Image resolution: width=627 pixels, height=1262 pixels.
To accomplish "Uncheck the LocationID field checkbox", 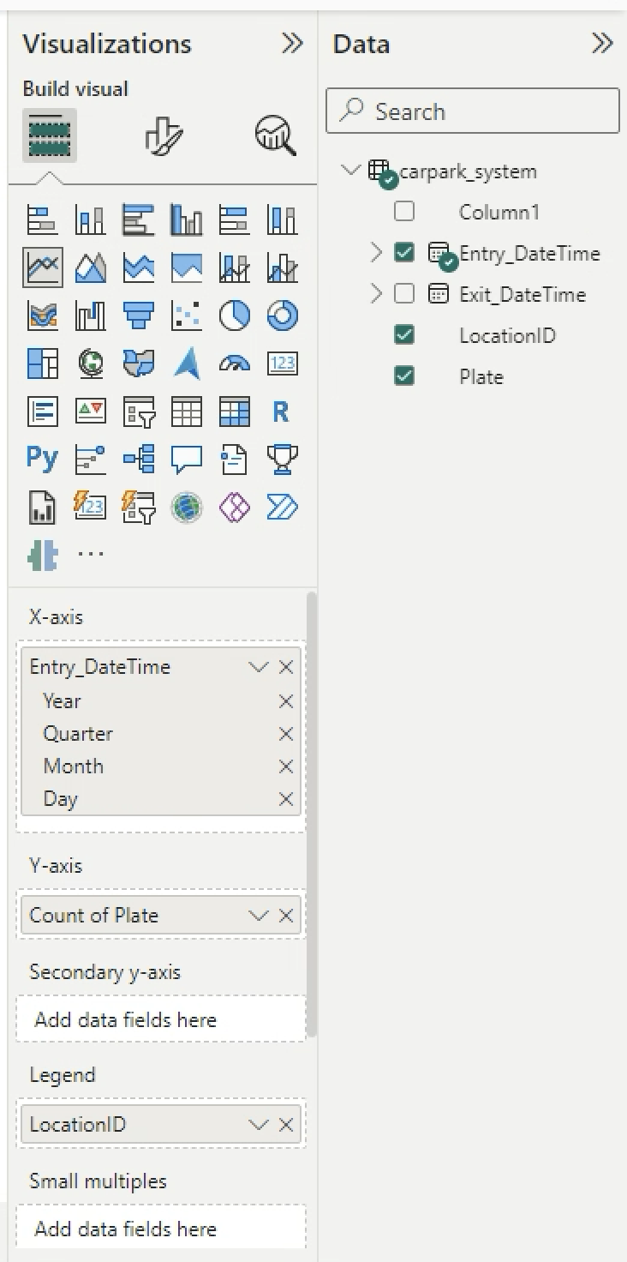I will (x=403, y=335).
